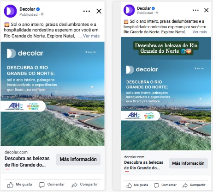Viewport: 213px width, 192px height.
Task: Share the right ad via Compartir
Action: click(194, 185)
